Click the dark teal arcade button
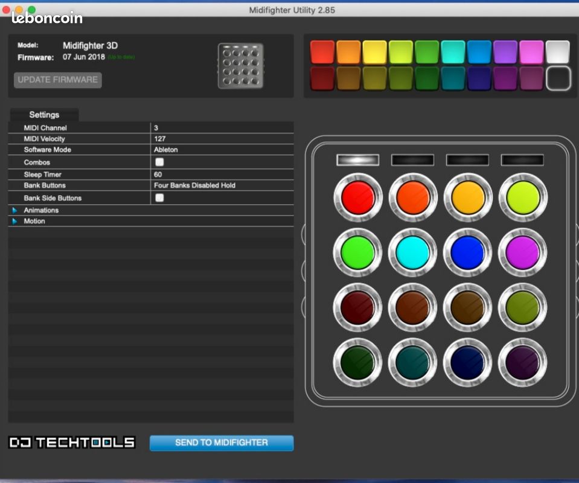 coord(413,362)
